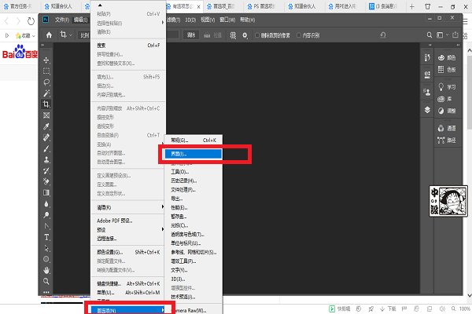
Task: Open the crop tool preset picker arrow
Action: point(71,35)
